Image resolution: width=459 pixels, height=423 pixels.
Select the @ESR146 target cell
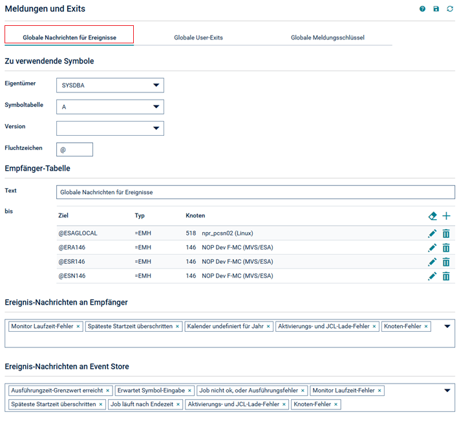72,261
